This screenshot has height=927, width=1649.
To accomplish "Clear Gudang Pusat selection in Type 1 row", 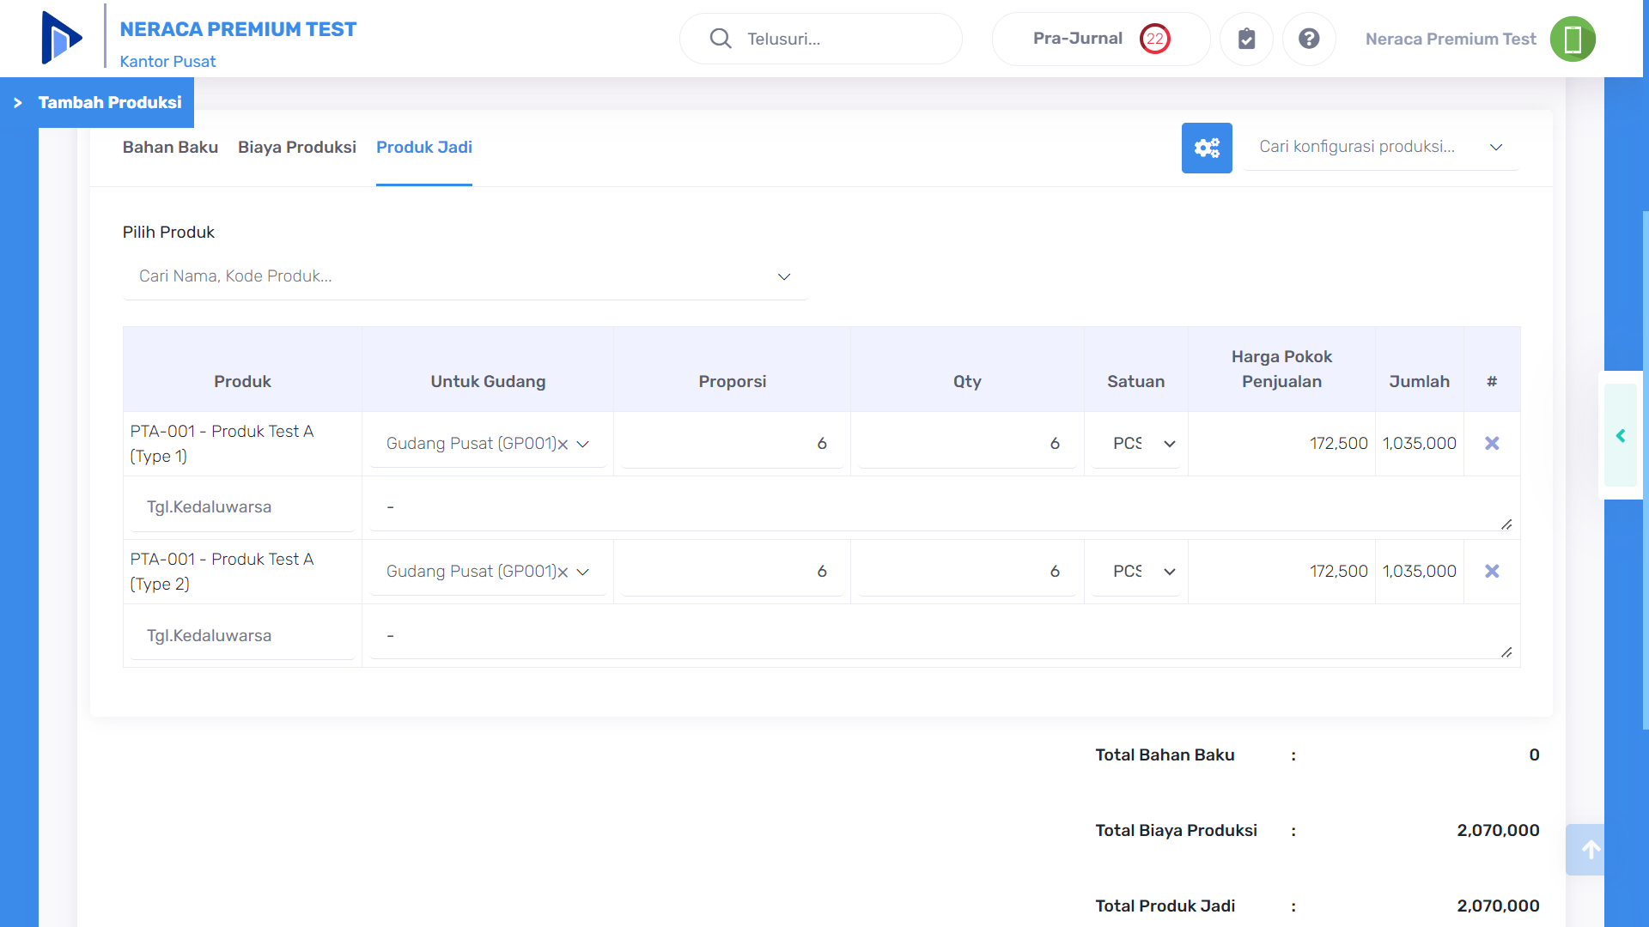I will coord(563,445).
